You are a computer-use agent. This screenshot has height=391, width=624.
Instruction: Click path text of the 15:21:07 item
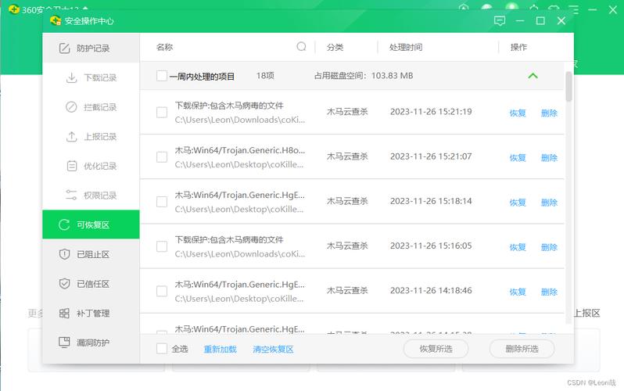(238, 164)
